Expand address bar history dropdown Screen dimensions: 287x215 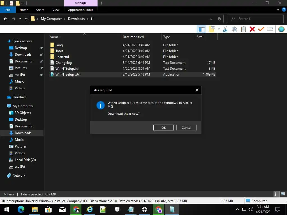coord(211,19)
